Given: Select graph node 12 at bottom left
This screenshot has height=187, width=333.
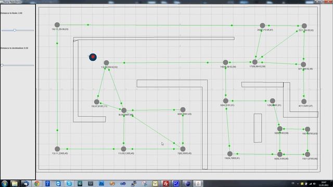Looking at the screenshot, I should pos(57,149).
